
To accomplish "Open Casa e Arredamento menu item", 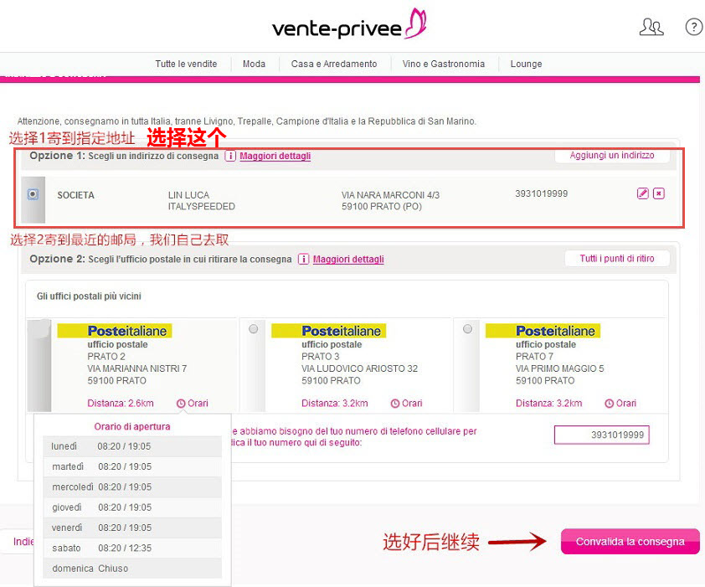I will coord(334,64).
